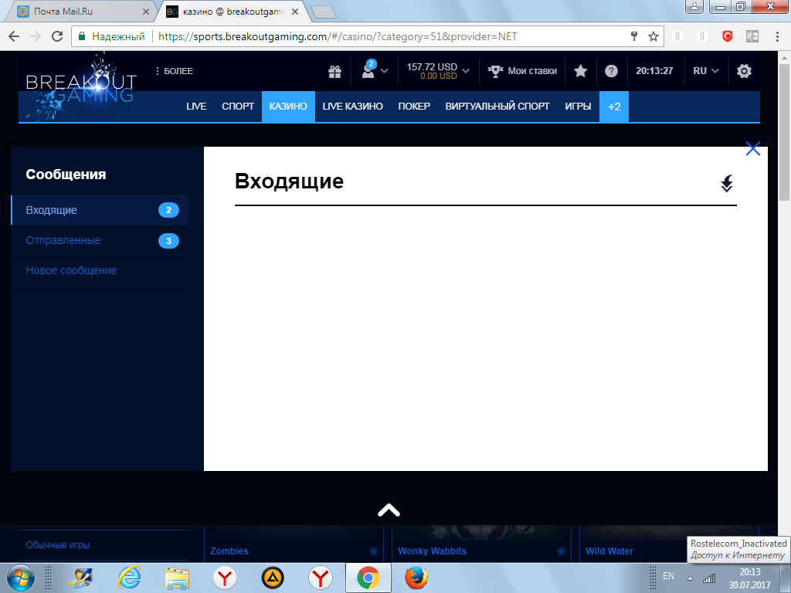Click the red shield extension icon
The image size is (791, 593).
click(x=727, y=36)
